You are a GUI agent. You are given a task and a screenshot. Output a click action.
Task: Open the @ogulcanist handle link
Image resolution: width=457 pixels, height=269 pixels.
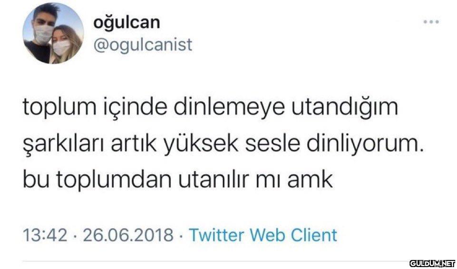tap(143, 45)
